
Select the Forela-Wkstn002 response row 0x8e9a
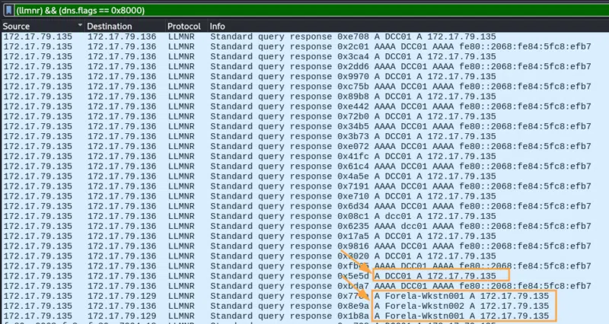tap(305, 307)
